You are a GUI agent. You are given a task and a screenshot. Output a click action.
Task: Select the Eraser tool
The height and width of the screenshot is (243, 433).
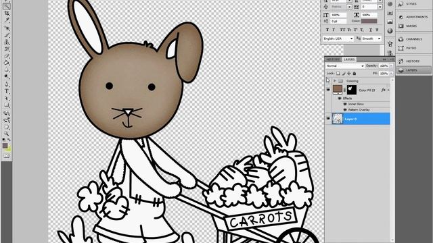[x=7, y=55]
